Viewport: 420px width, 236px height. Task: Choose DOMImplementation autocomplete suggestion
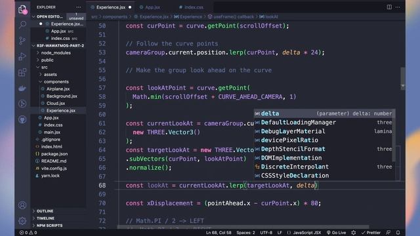point(324,157)
